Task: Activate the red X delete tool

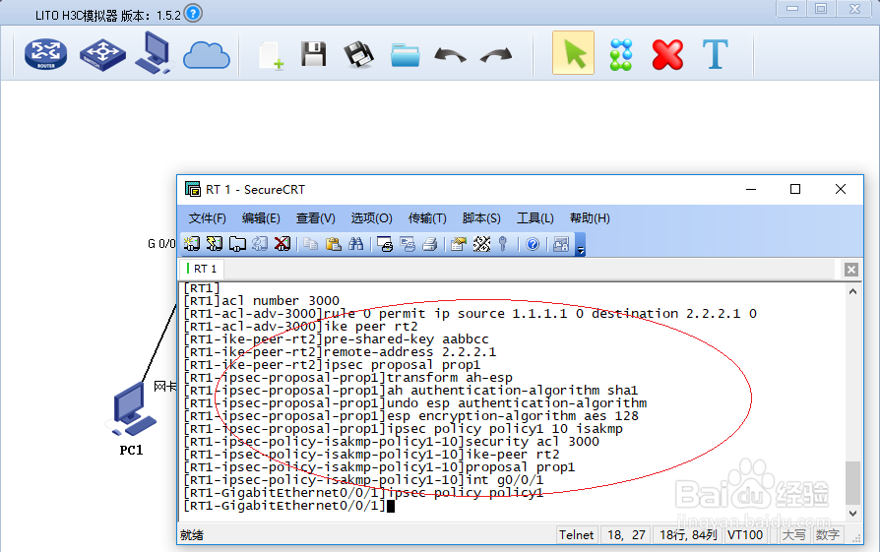Action: (667, 54)
